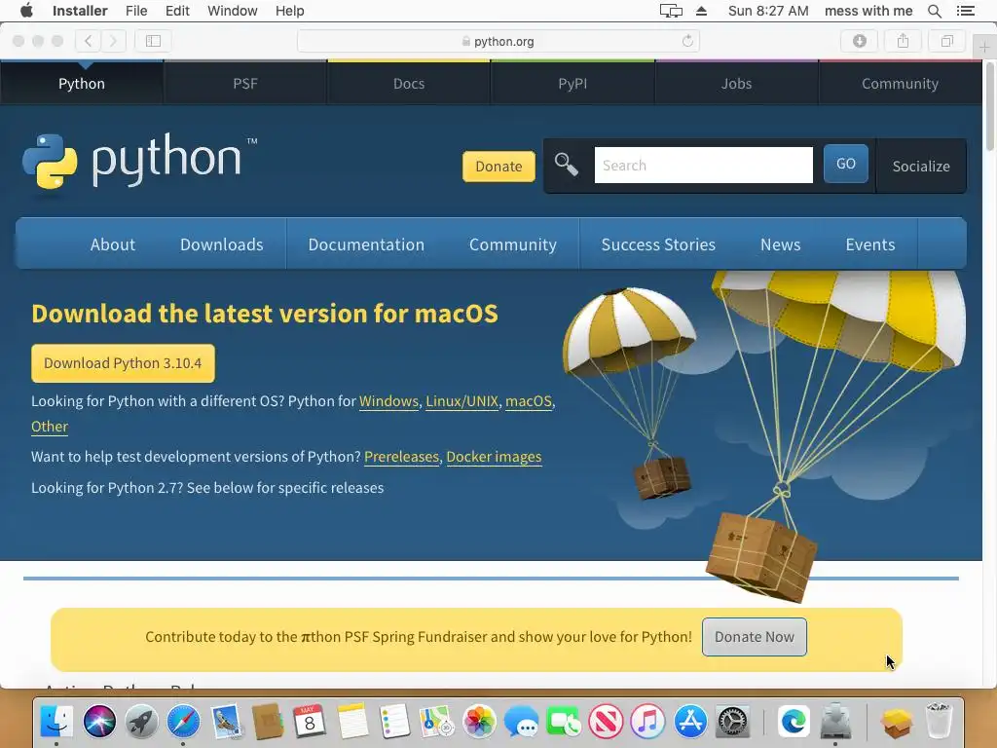
Task: Click the forward navigation arrow
Action: [x=113, y=41]
